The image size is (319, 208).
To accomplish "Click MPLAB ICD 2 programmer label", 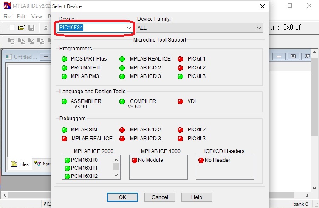I will (145, 68).
